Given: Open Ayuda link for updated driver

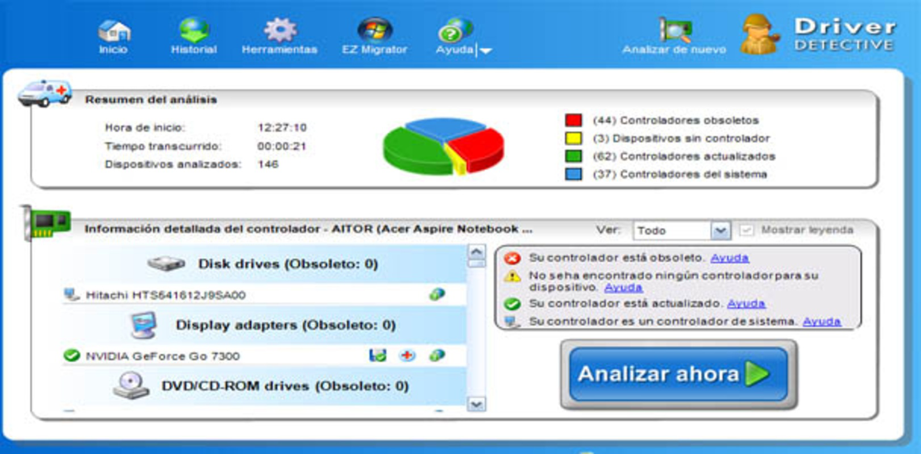Looking at the screenshot, I should (x=746, y=304).
